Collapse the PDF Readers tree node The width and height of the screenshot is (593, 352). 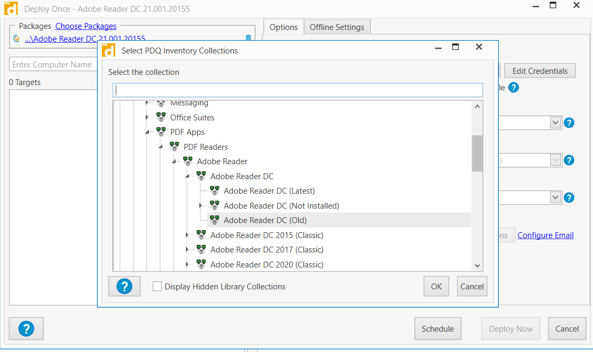(160, 147)
